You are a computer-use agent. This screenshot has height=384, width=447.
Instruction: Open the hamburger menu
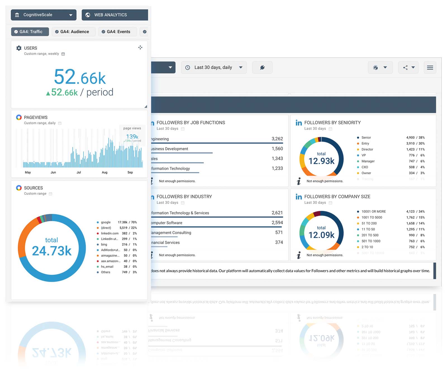coord(430,68)
